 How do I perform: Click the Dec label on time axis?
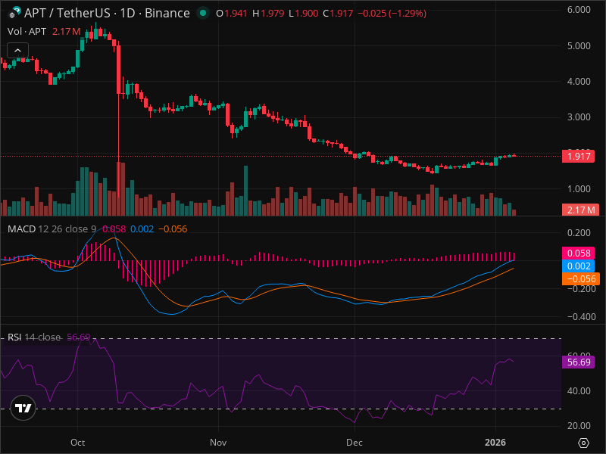click(355, 443)
